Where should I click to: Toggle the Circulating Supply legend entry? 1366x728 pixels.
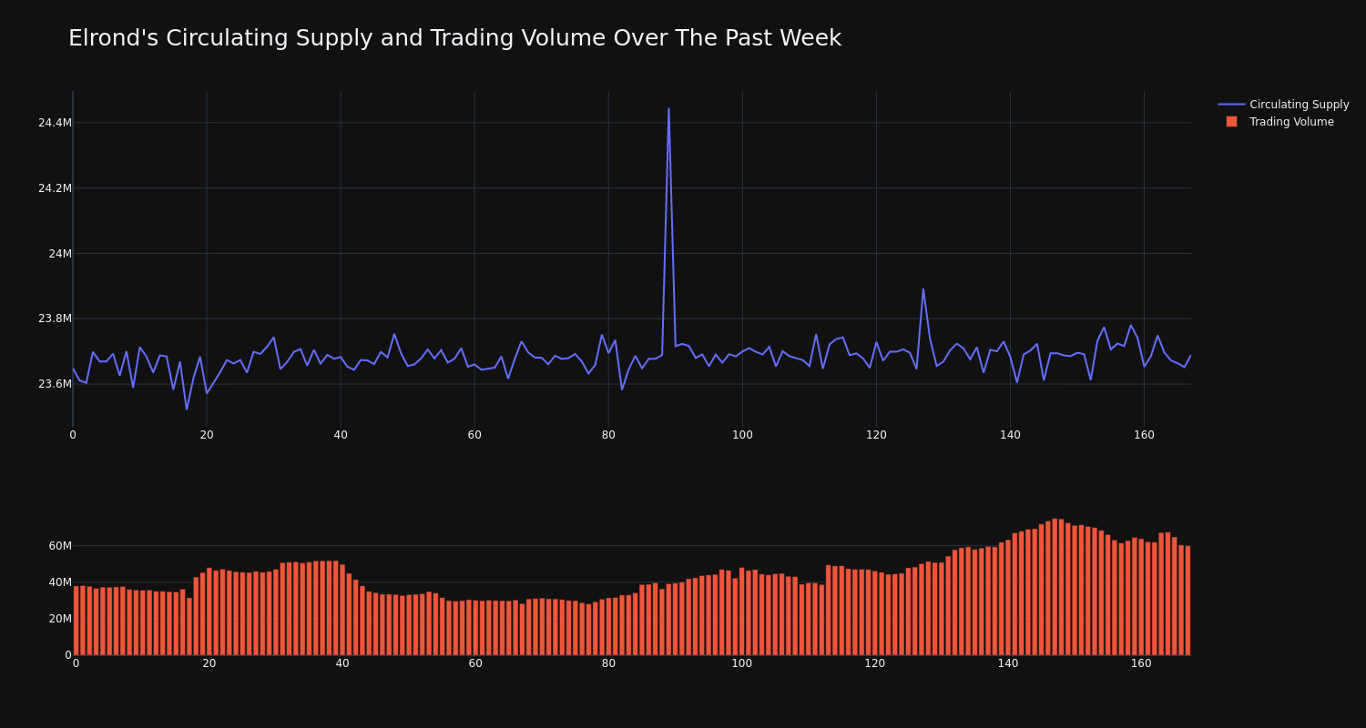[1284, 105]
